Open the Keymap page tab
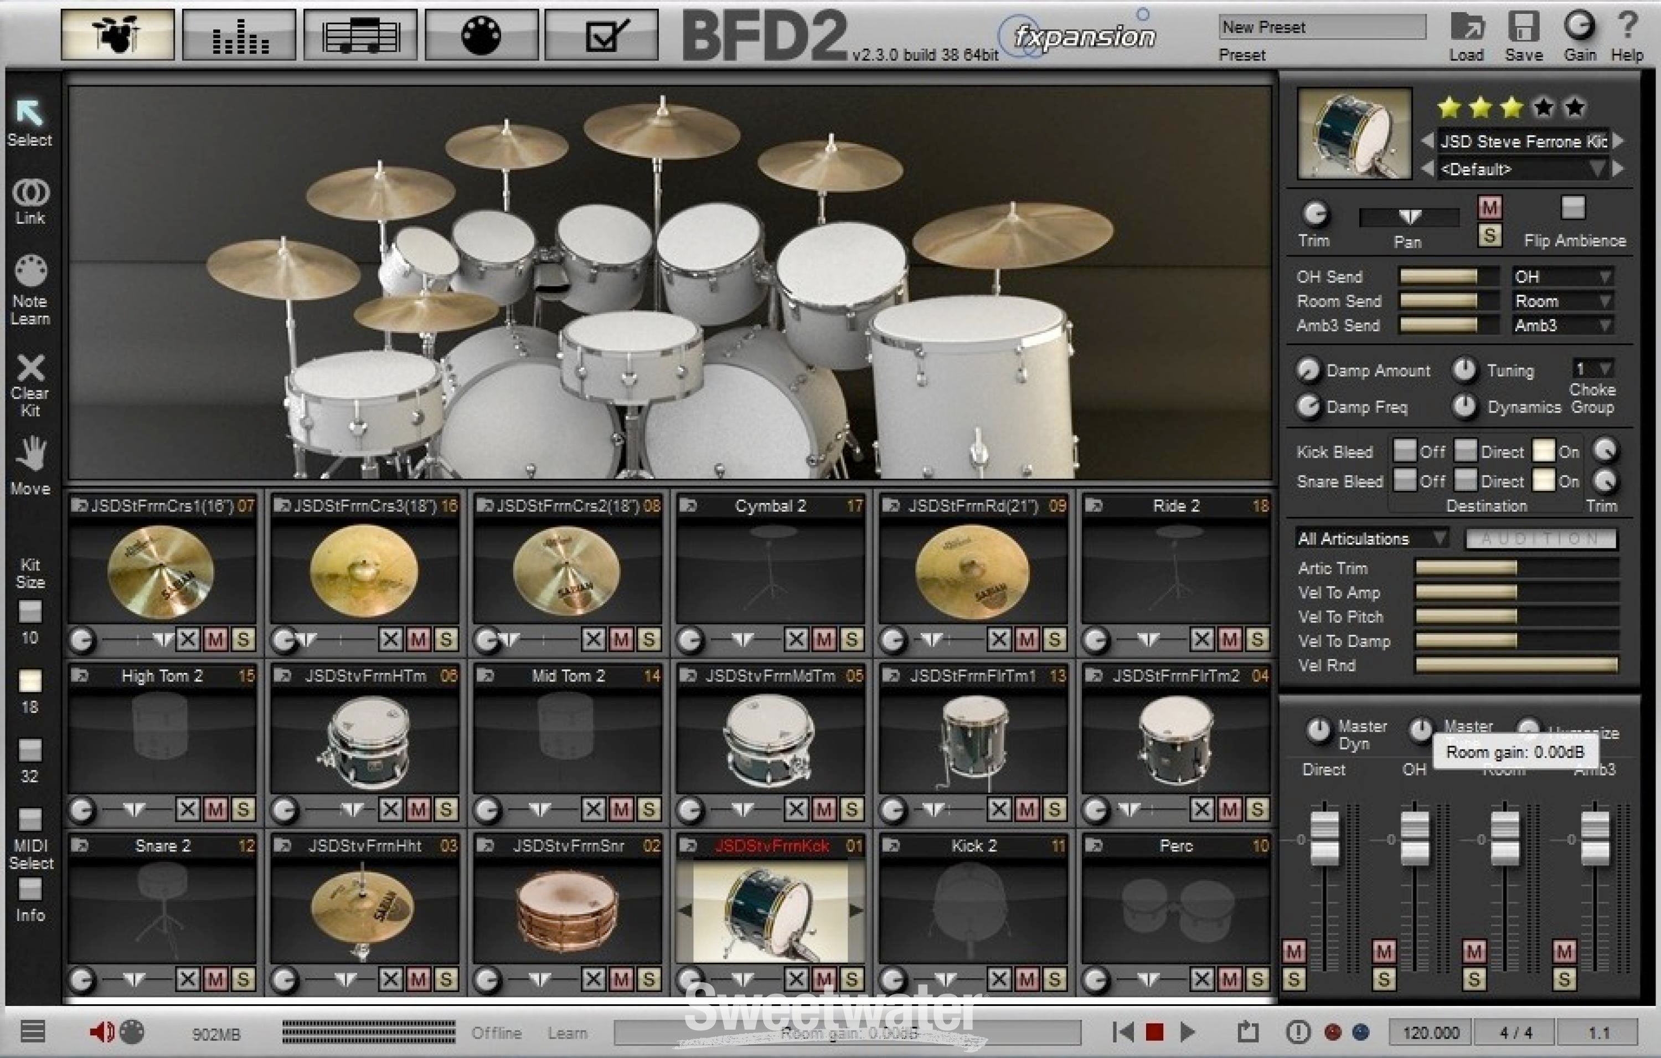The image size is (1661, 1058). (x=482, y=34)
